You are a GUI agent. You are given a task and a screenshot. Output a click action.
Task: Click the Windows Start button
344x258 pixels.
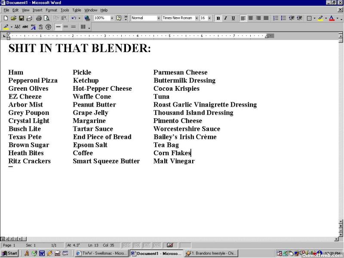(x=9, y=253)
